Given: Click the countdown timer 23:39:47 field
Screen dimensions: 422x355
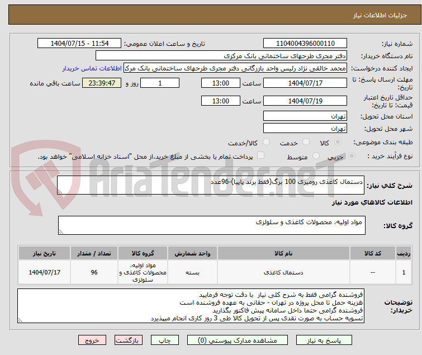Looking at the screenshot, I should (x=102, y=83).
